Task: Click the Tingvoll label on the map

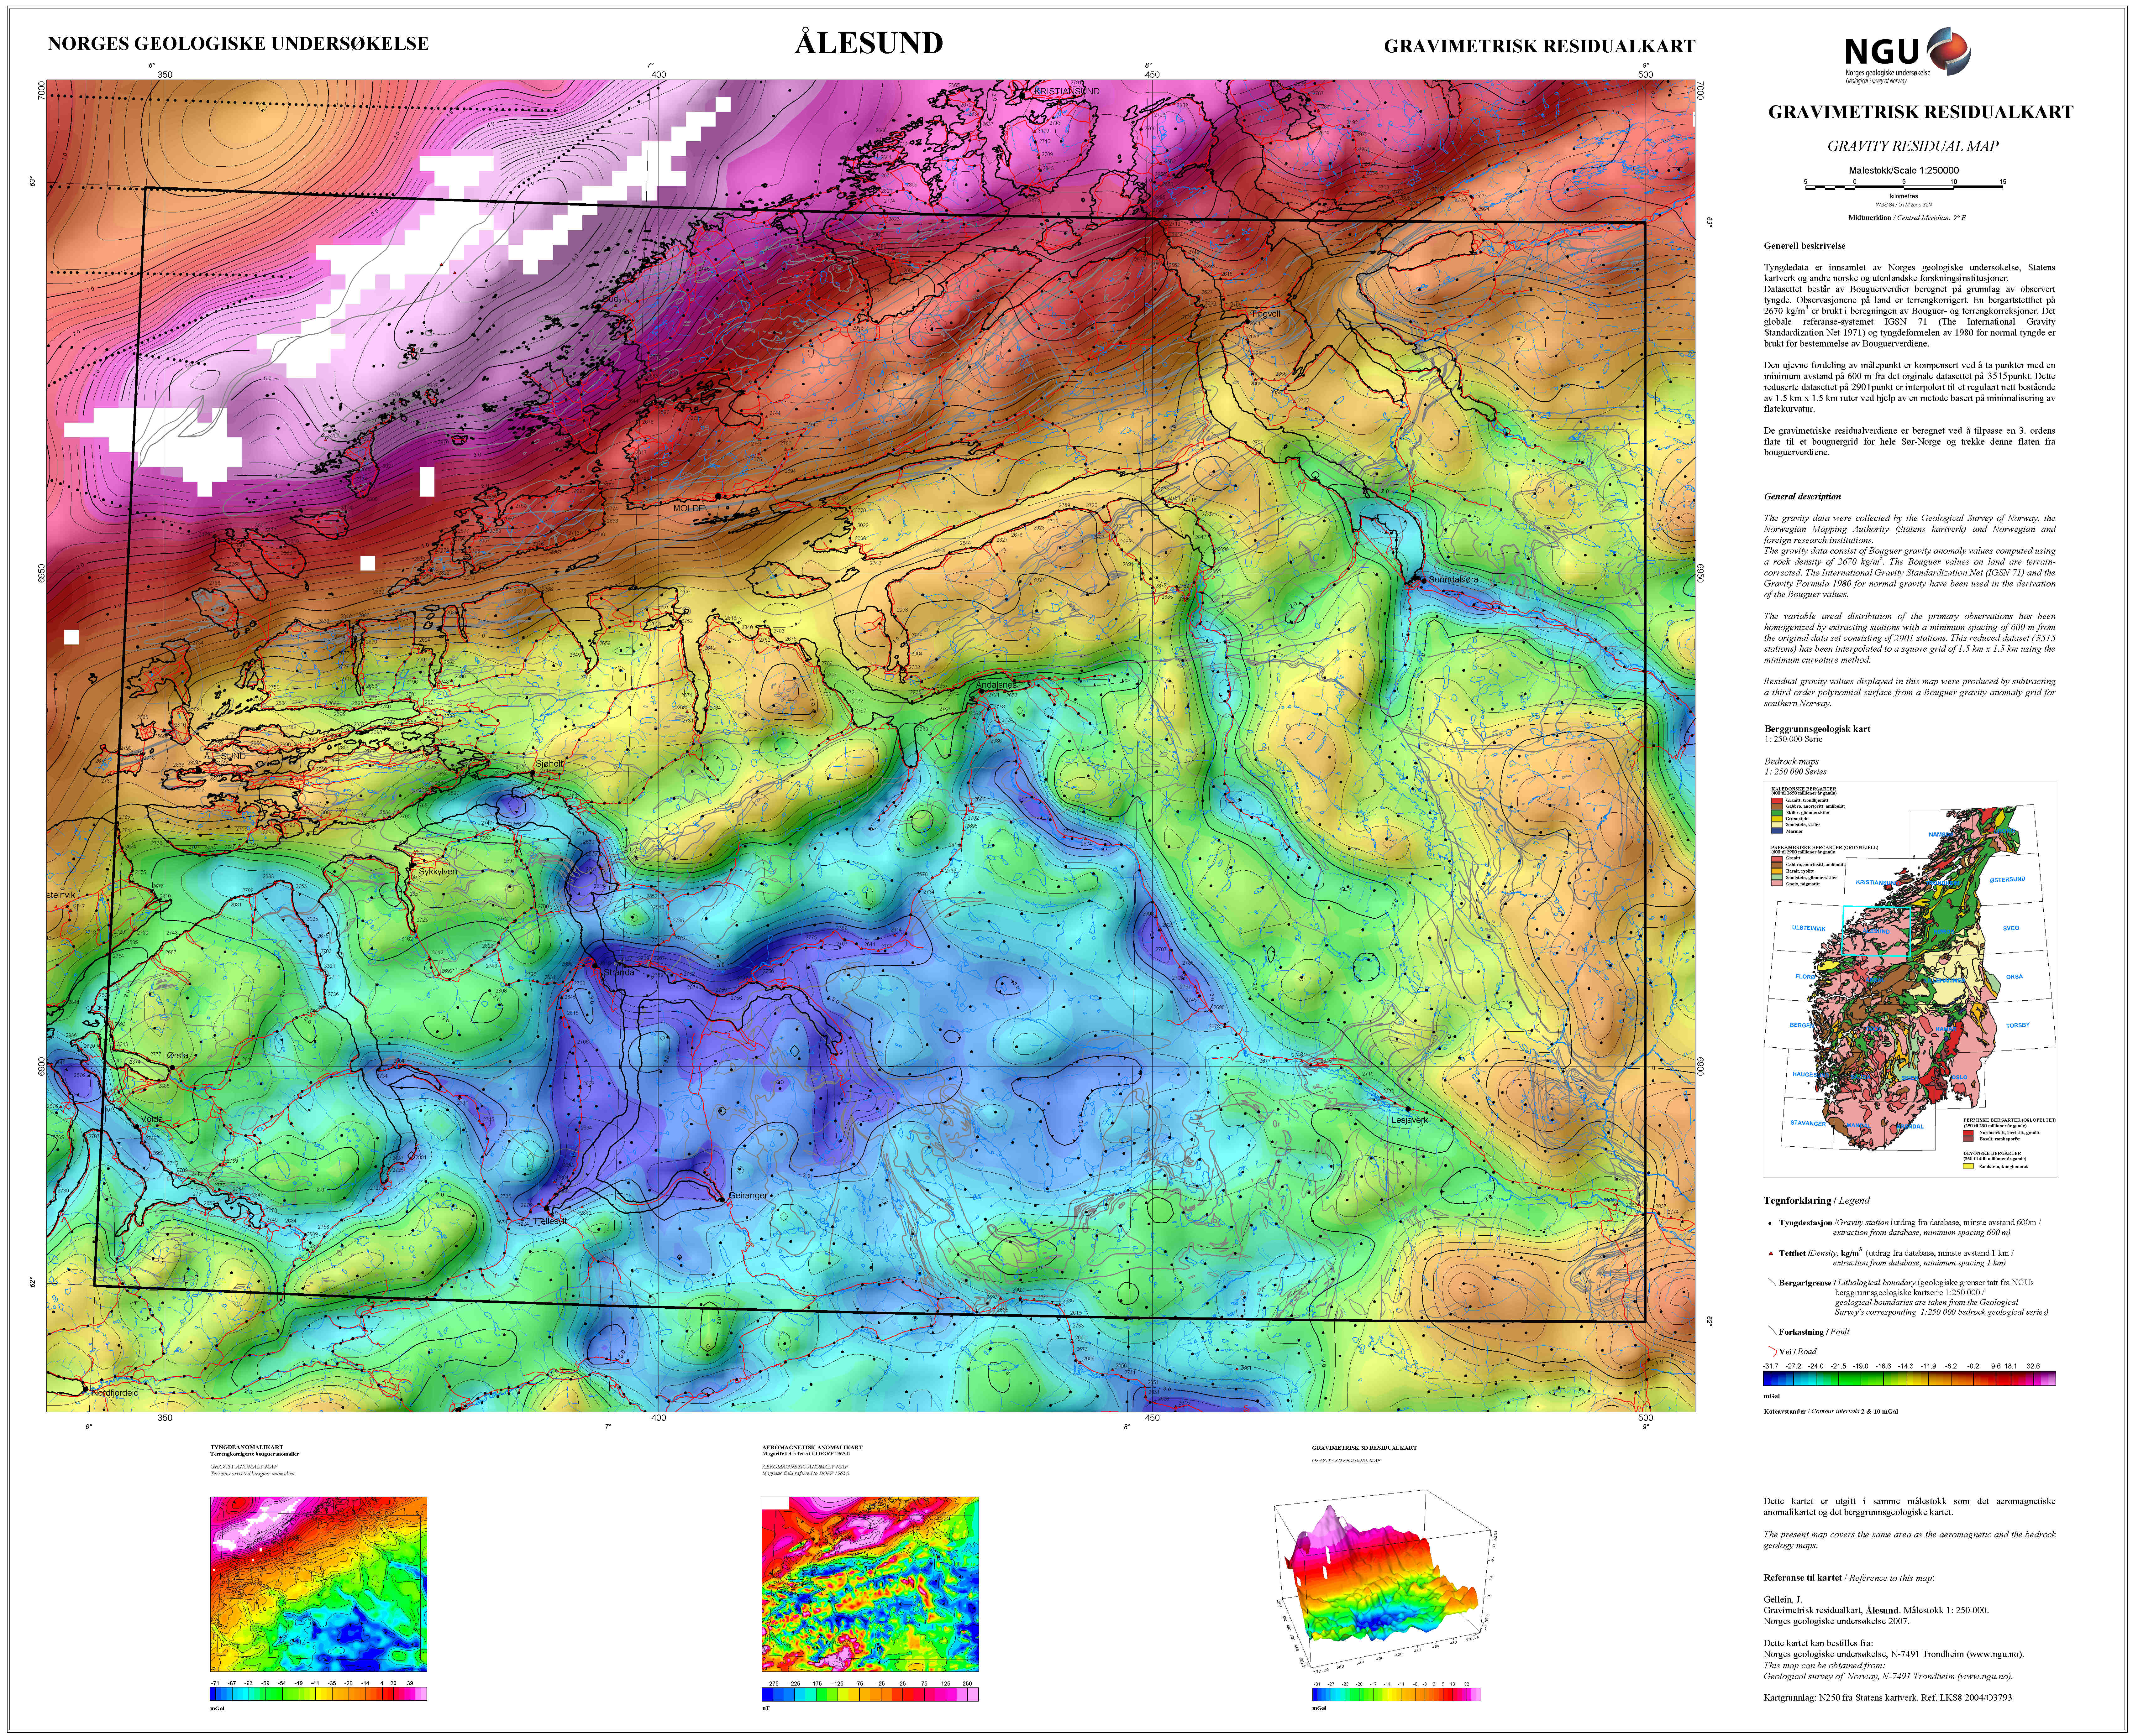Action: [1266, 314]
